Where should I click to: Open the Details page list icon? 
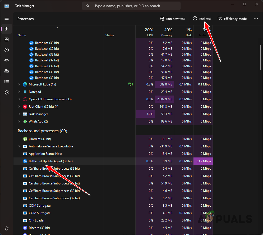tap(7, 82)
